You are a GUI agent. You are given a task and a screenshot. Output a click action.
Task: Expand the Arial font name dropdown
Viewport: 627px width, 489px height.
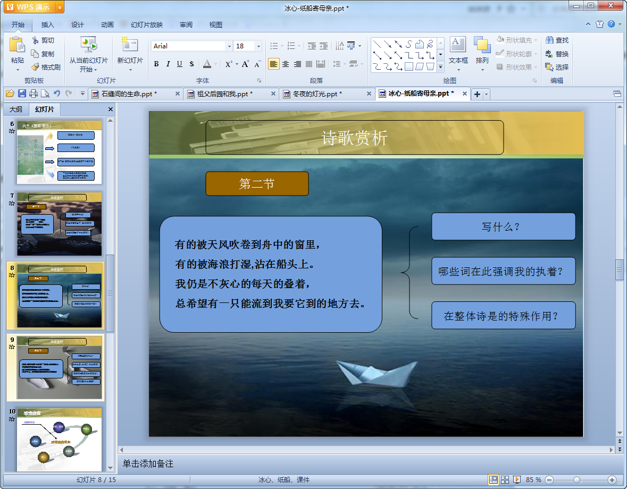click(x=229, y=46)
